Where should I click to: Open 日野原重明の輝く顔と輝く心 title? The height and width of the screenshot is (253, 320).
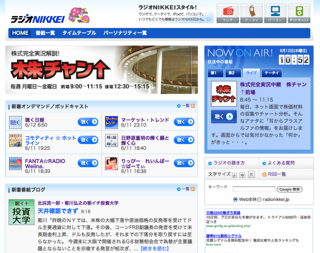[x=145, y=140]
